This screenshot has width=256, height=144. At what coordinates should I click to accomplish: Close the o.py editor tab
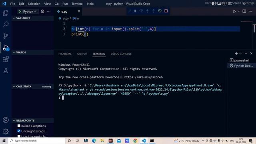pyautogui.click(x=79, y=11)
